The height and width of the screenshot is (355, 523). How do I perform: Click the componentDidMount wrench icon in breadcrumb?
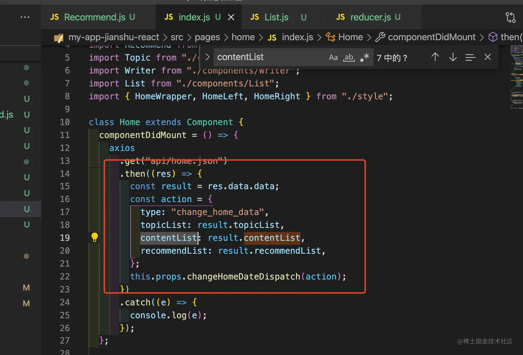point(380,37)
